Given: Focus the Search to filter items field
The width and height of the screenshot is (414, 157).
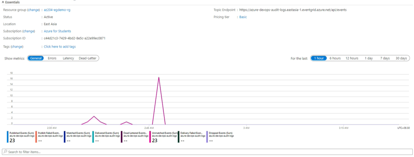Looking at the screenshot, I should click(x=208, y=152).
